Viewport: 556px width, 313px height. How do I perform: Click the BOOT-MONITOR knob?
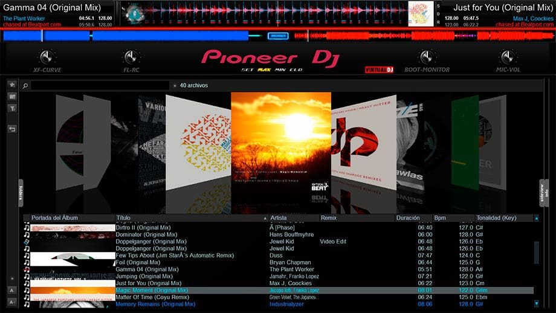pyautogui.click(x=426, y=57)
